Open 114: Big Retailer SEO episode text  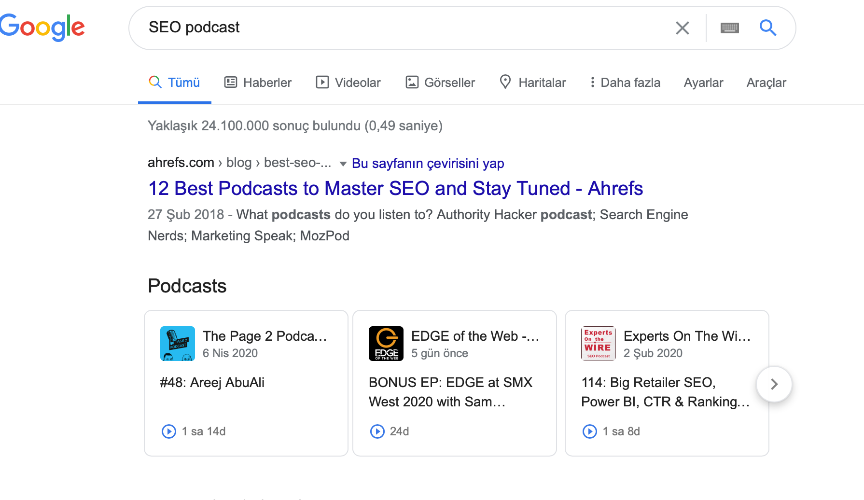point(665,392)
